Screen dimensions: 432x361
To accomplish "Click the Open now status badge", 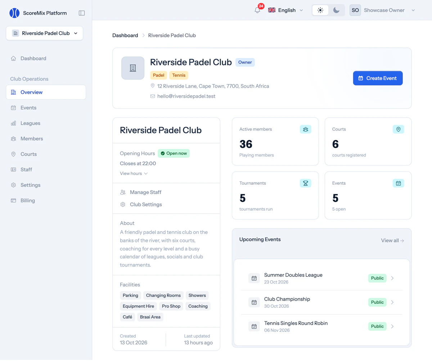I will pyautogui.click(x=174, y=153).
